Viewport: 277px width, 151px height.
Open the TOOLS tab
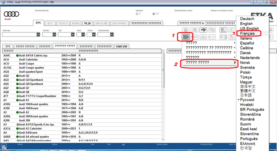(x=63, y=23)
